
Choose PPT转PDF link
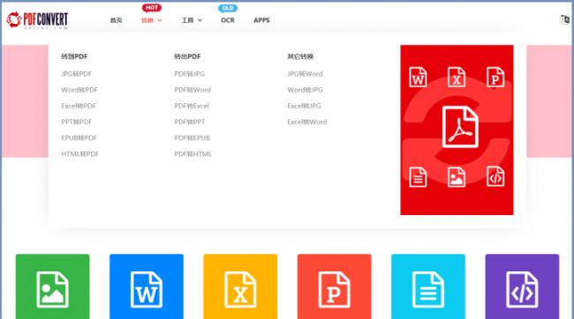pos(77,122)
